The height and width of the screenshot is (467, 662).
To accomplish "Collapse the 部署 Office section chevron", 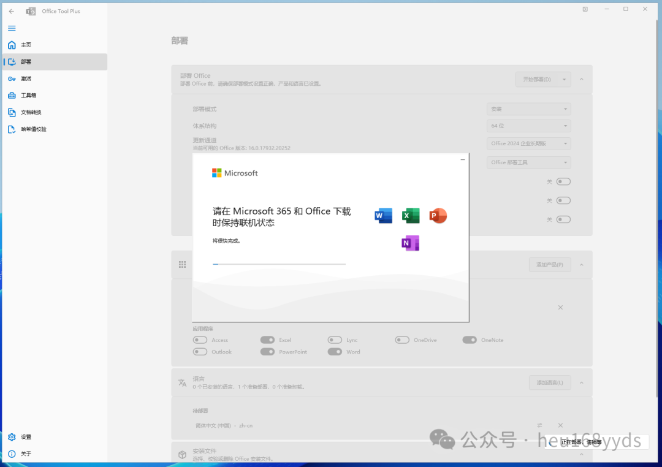I will pos(582,80).
